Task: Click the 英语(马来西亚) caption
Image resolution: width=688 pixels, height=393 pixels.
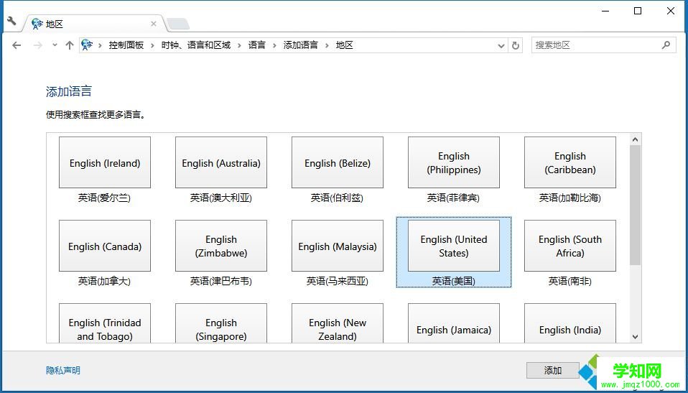Action: [337, 281]
